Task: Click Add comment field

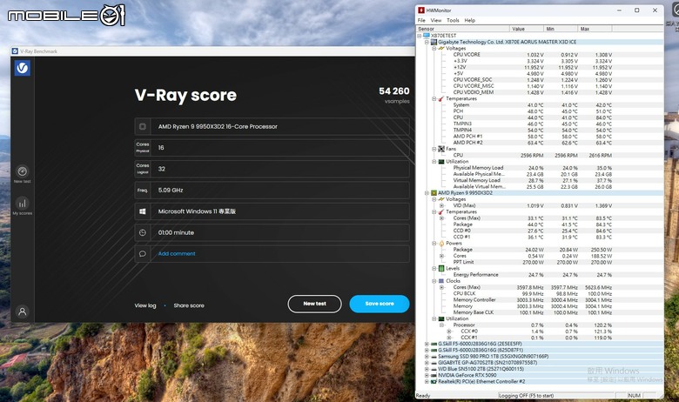Action: point(272,253)
